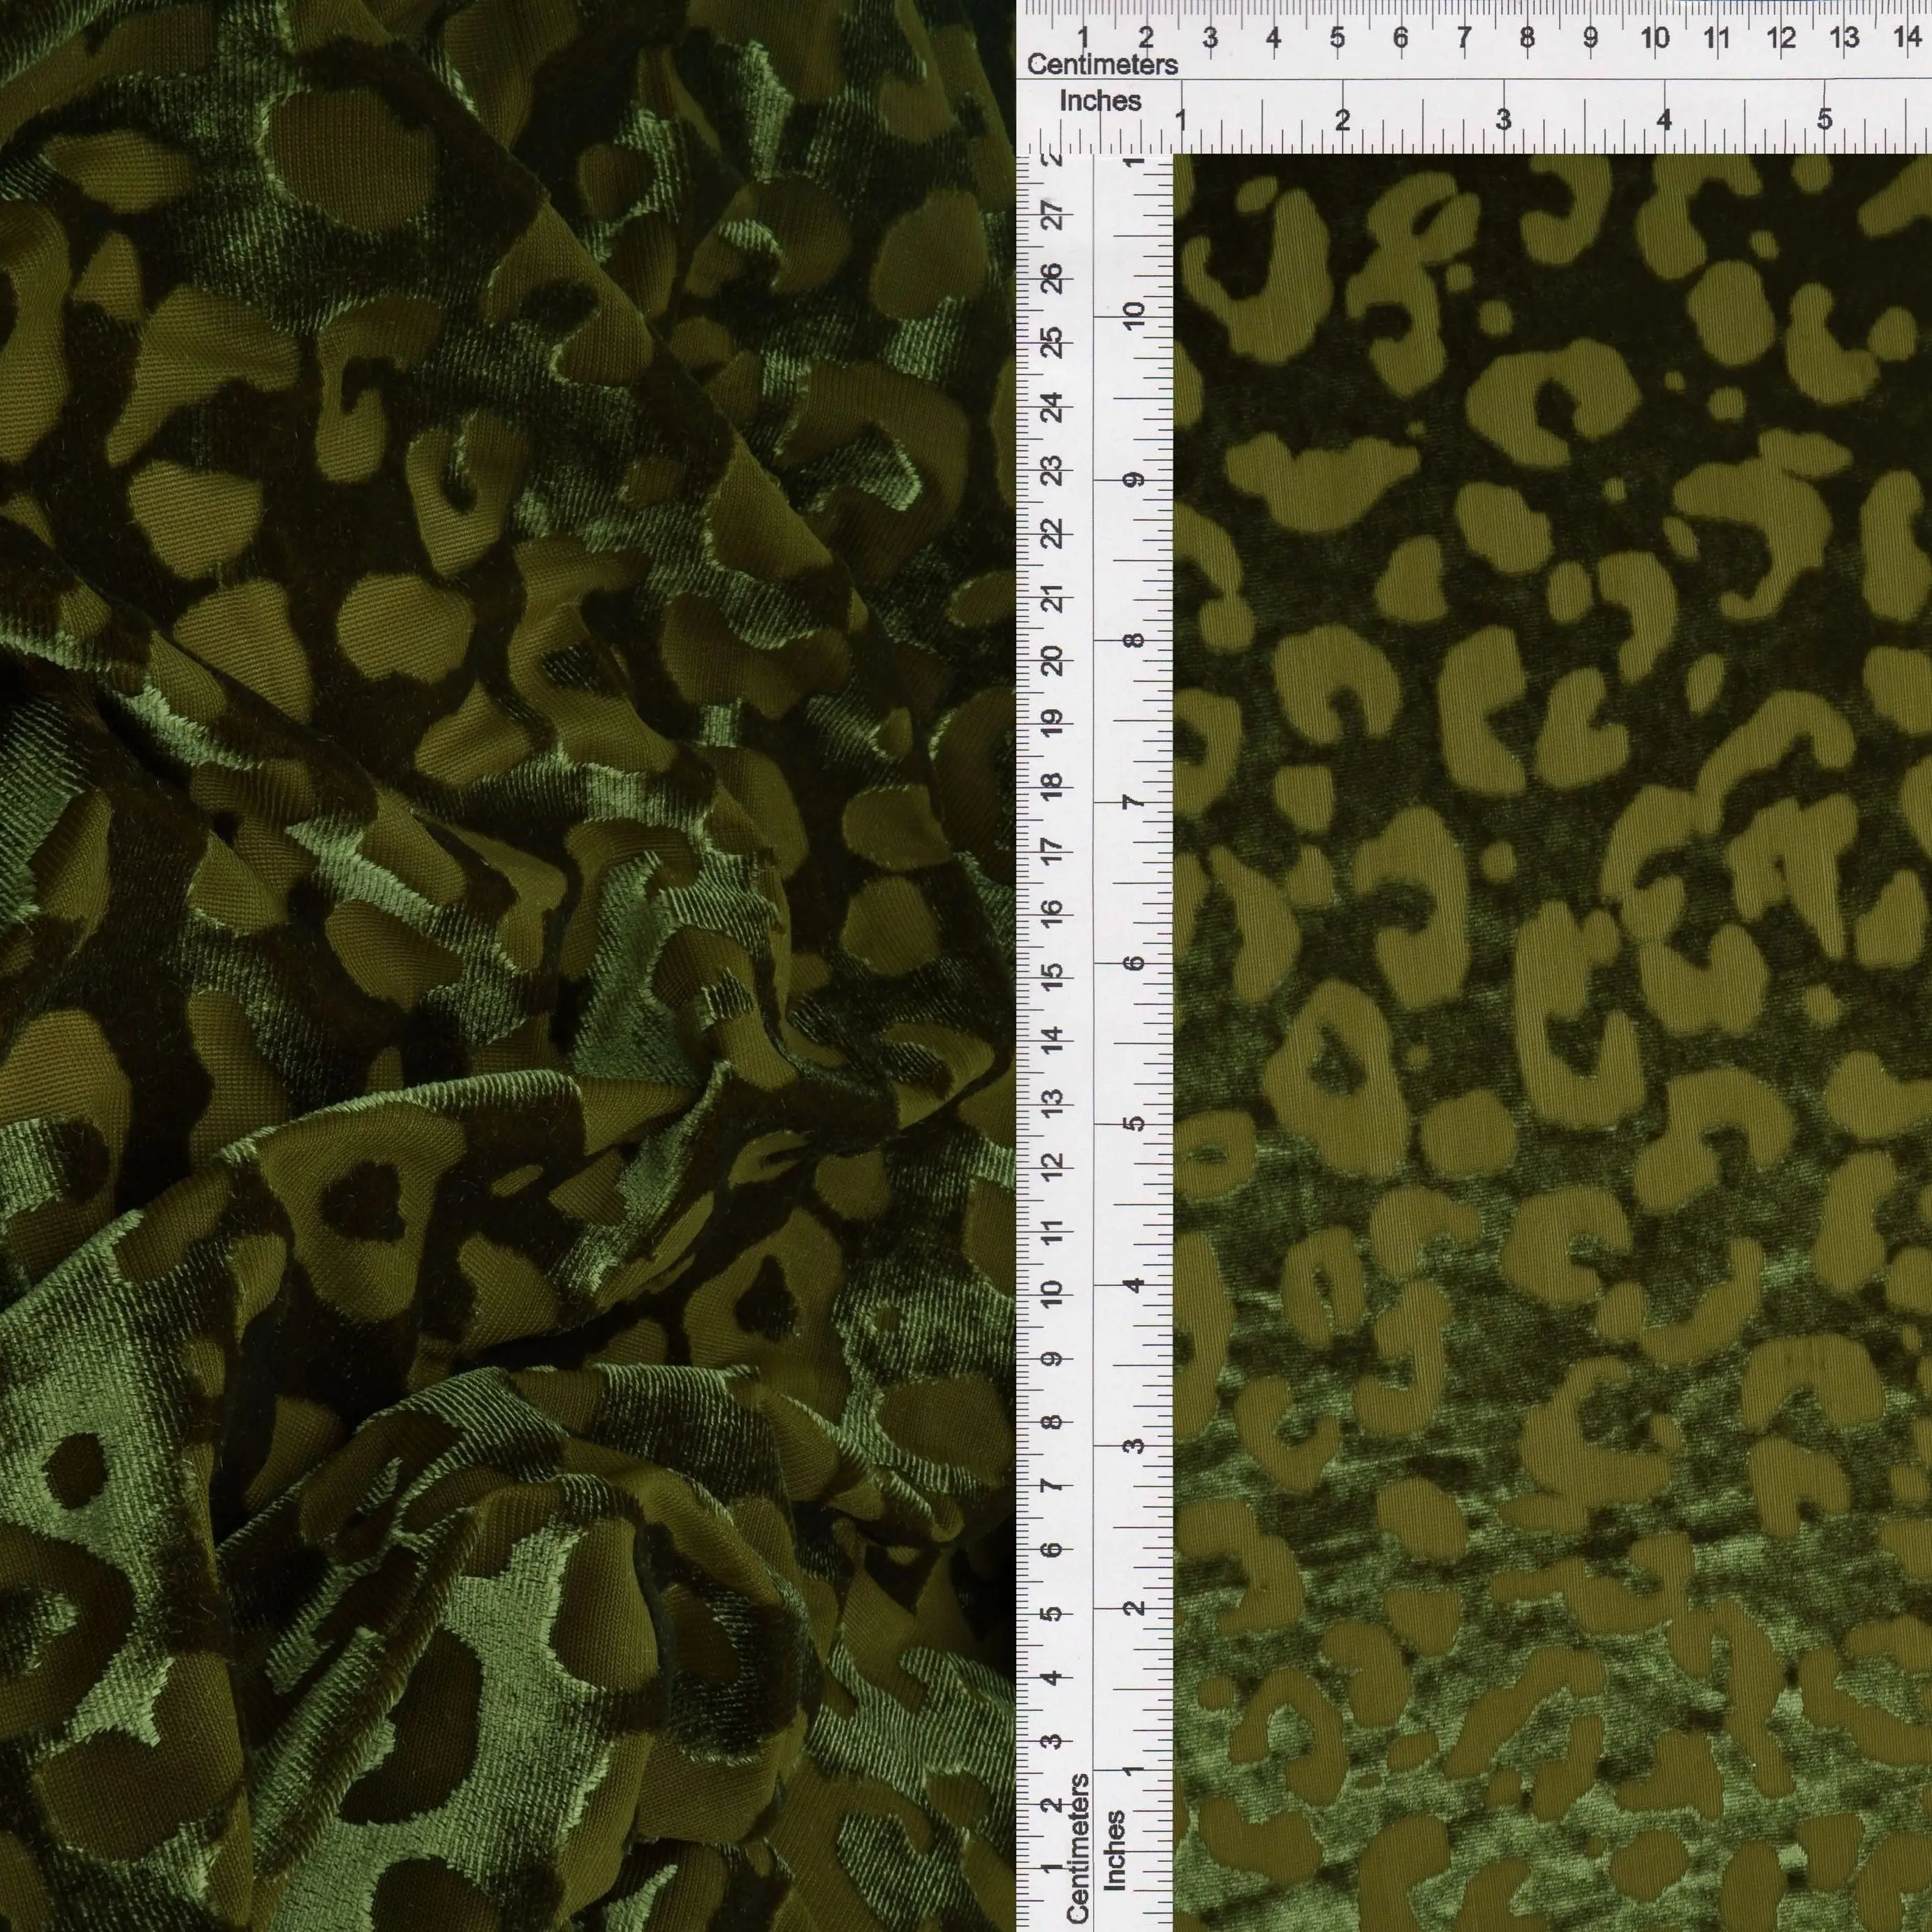The height and width of the screenshot is (1932, 1932).
Task: Click the 14 centimeter mark on top ruler
Action: 1907,38
